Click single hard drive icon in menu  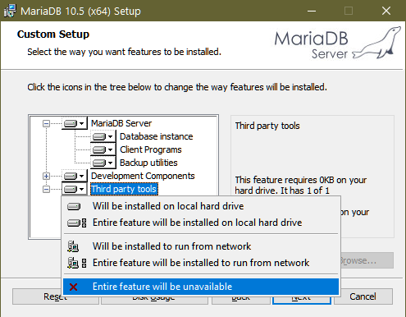[74, 206]
